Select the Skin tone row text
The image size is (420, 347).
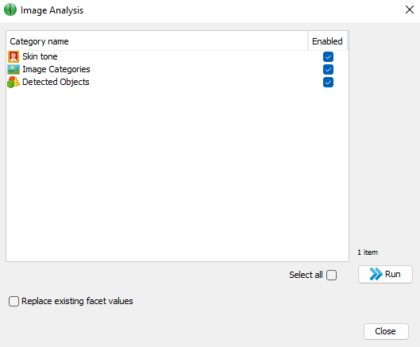click(x=40, y=56)
